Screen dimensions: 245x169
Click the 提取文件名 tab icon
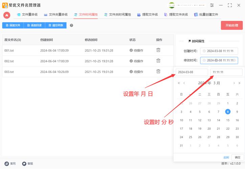click(x=139, y=15)
